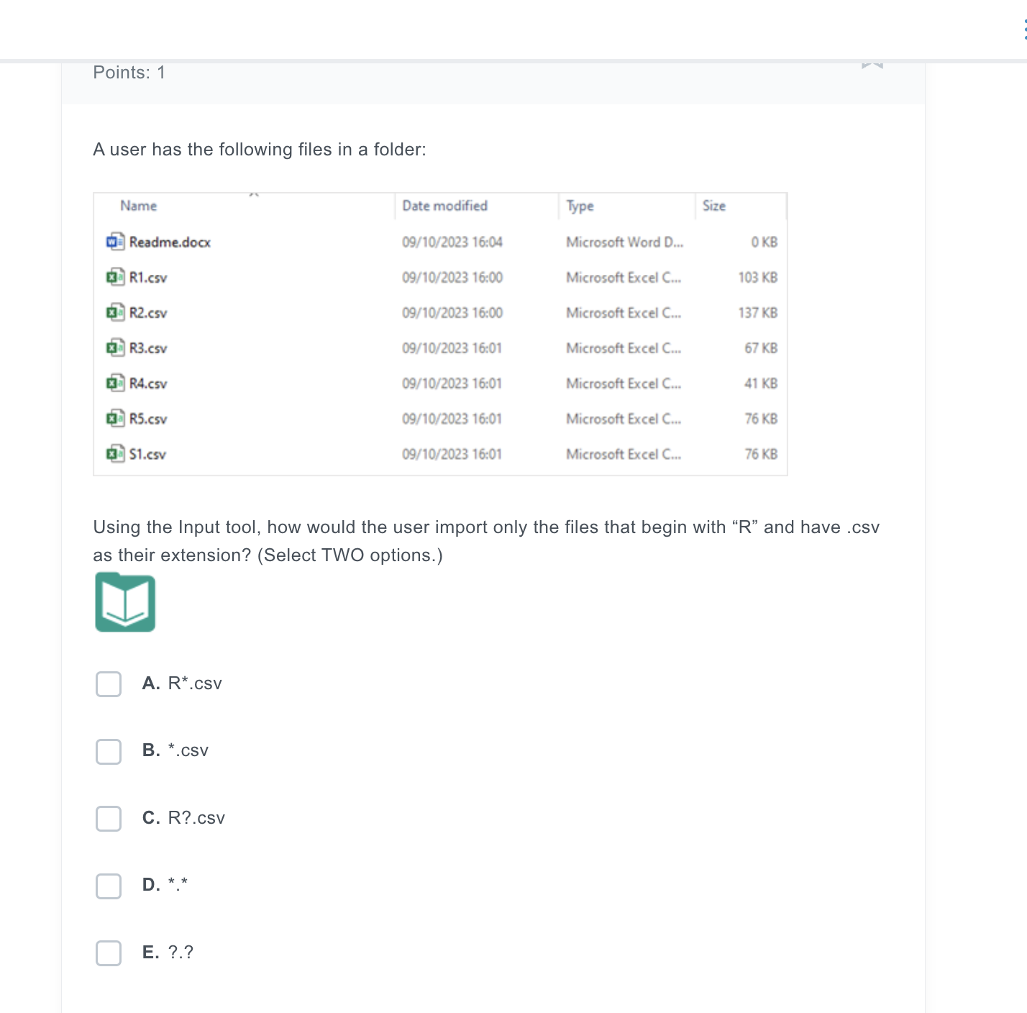Select the S1.csv file name
The height and width of the screenshot is (1013, 1027).
tap(147, 454)
